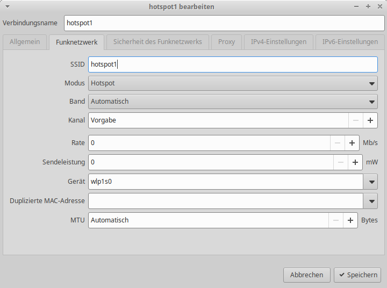
Task: Click into the SSID text field
Action: 233,64
